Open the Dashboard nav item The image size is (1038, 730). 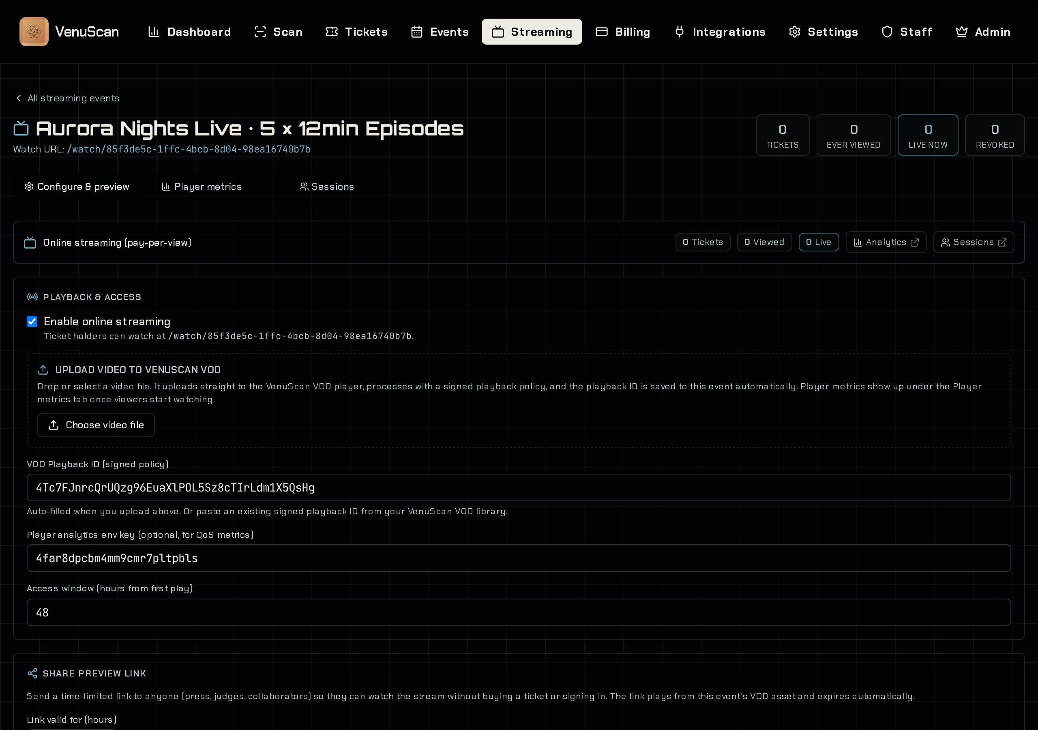point(189,32)
